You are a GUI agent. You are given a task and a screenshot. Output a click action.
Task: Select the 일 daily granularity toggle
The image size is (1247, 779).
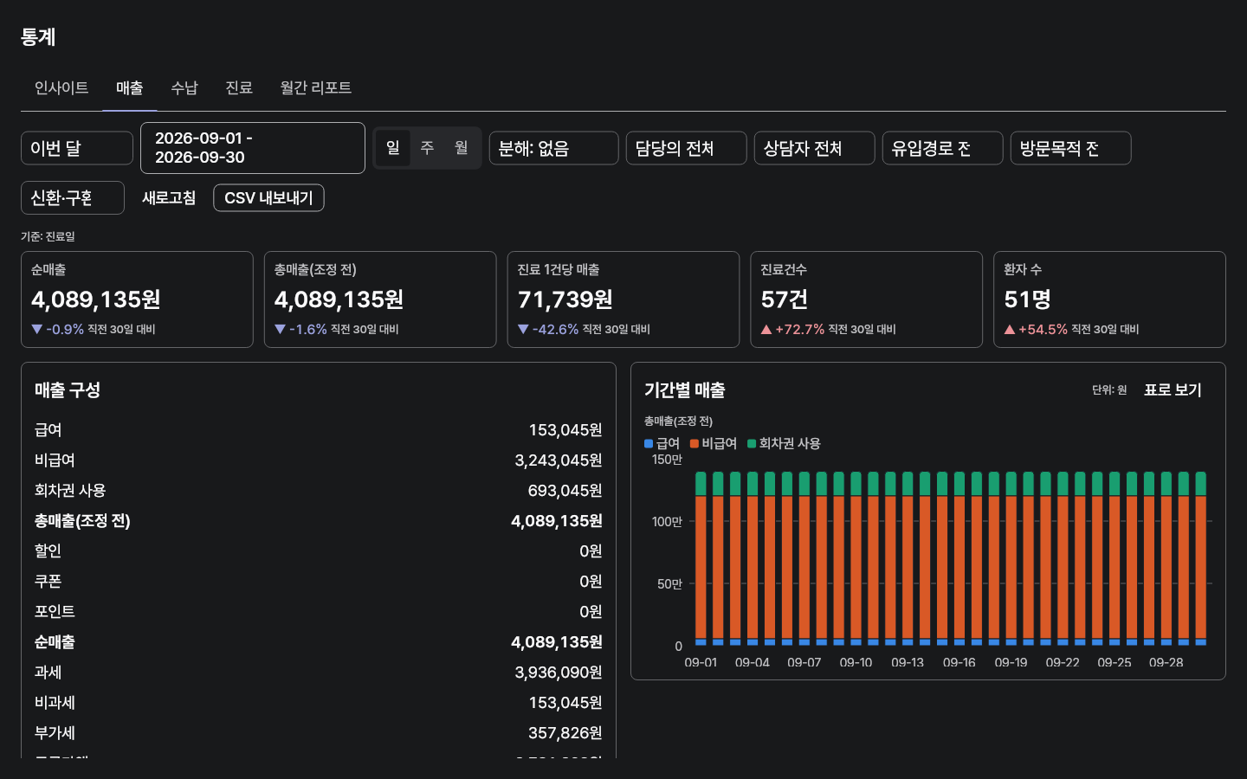[392, 148]
